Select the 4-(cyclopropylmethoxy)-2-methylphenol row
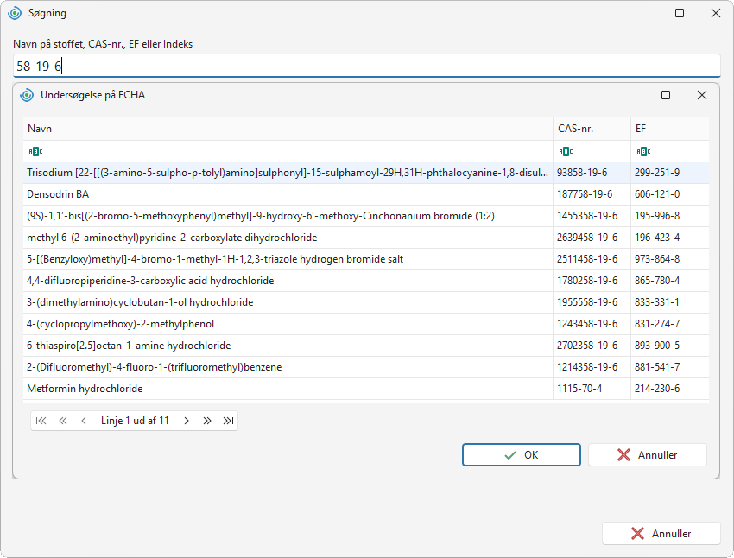This screenshot has width=734, height=558. 366,324
